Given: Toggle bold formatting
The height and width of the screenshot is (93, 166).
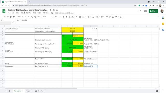Looking at the screenshot, I should (x=63, y=17).
